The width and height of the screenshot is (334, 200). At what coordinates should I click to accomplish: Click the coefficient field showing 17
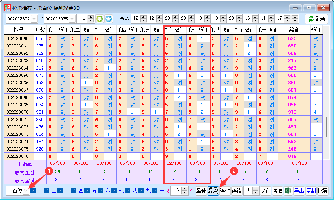coord(279,19)
